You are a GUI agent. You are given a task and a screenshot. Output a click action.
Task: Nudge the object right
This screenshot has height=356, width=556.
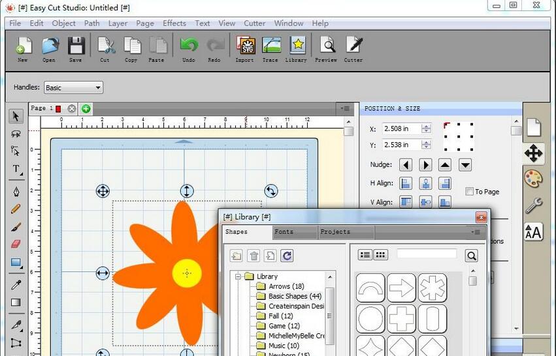(425, 165)
